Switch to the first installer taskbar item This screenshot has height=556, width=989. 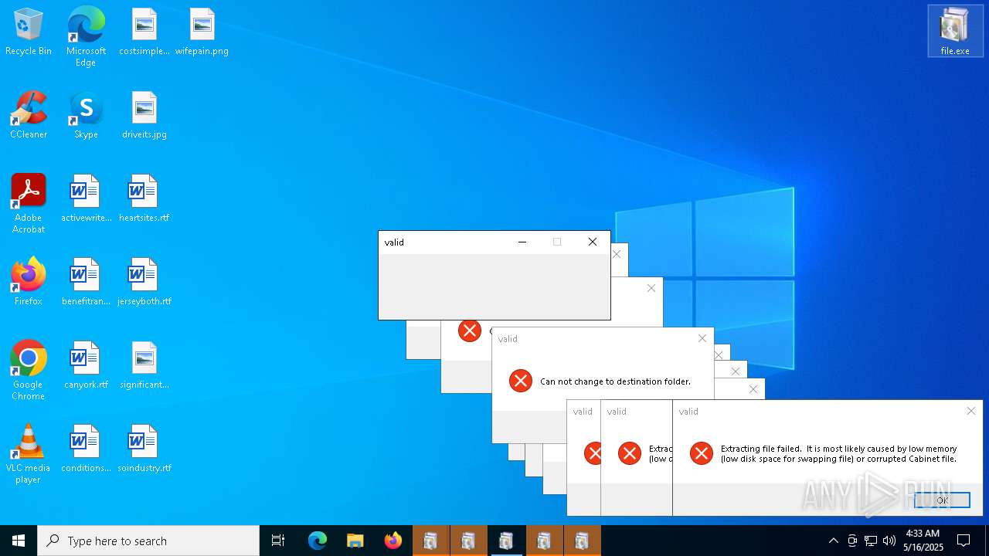(430, 541)
